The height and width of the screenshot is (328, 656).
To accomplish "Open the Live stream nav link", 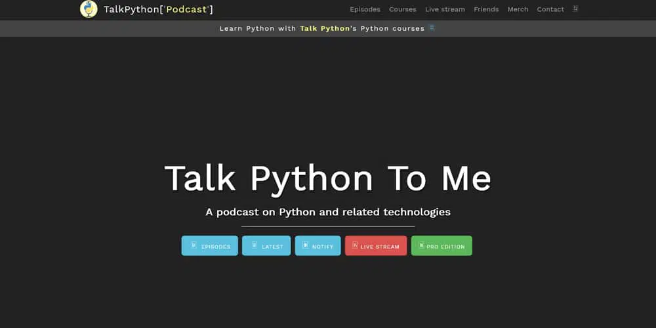I will pyautogui.click(x=445, y=9).
